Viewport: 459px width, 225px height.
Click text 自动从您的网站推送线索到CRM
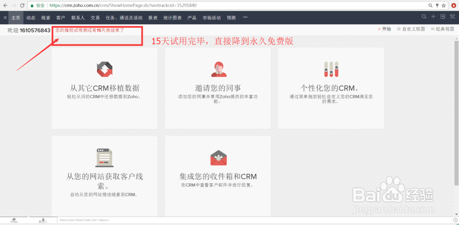[x=104, y=194]
